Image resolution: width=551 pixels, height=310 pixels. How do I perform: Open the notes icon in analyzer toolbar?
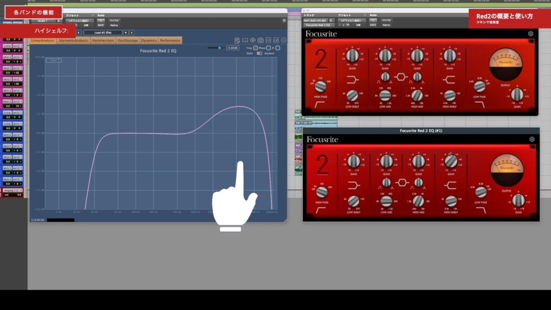(x=237, y=40)
